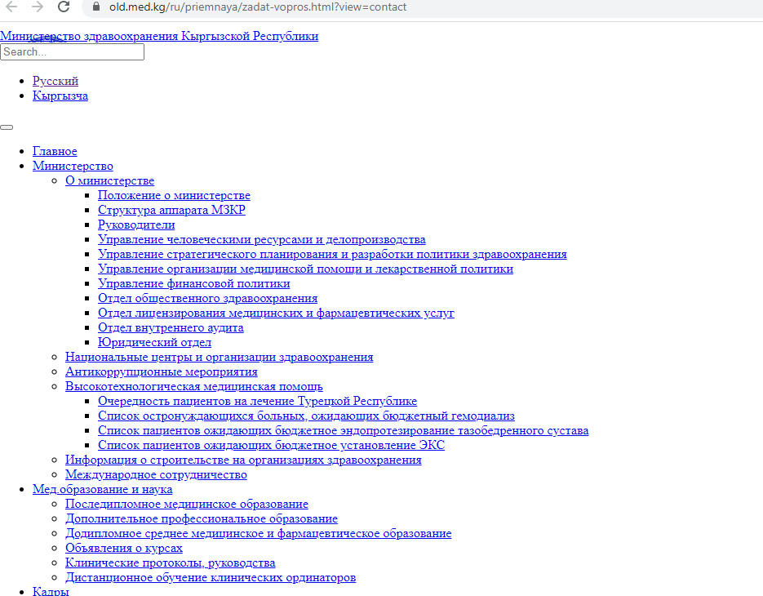Image resolution: width=763 pixels, height=596 pixels.
Task: Click the browser reload icon
Action: 64,7
